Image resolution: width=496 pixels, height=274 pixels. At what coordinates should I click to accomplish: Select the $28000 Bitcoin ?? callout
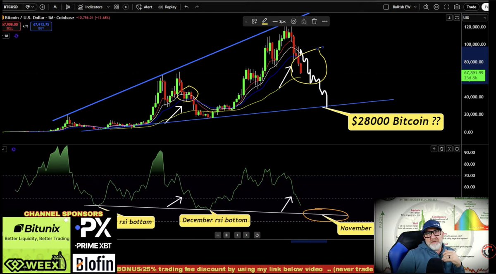pyautogui.click(x=396, y=121)
